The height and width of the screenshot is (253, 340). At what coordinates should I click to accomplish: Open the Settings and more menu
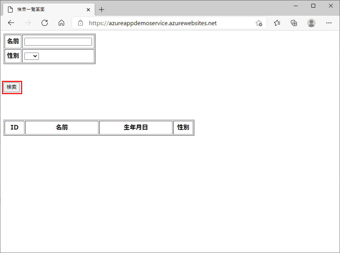329,23
